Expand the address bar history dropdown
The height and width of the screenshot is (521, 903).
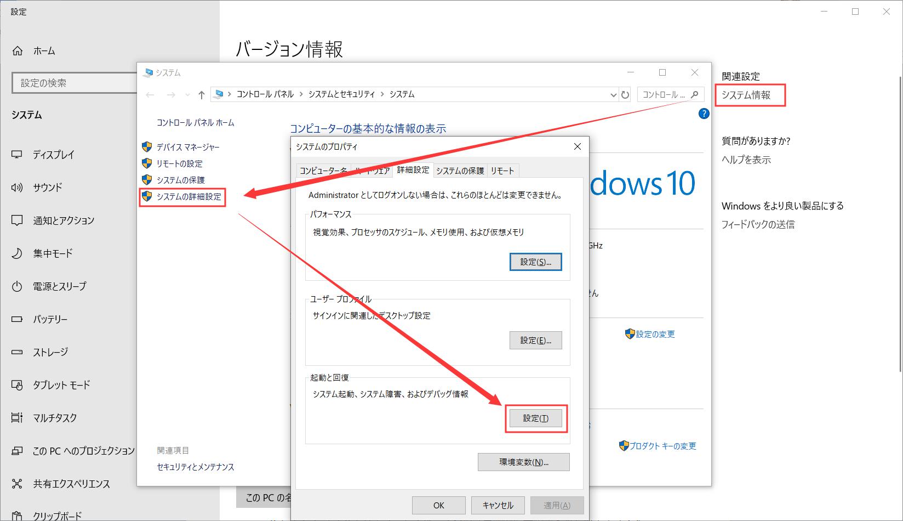click(x=613, y=95)
